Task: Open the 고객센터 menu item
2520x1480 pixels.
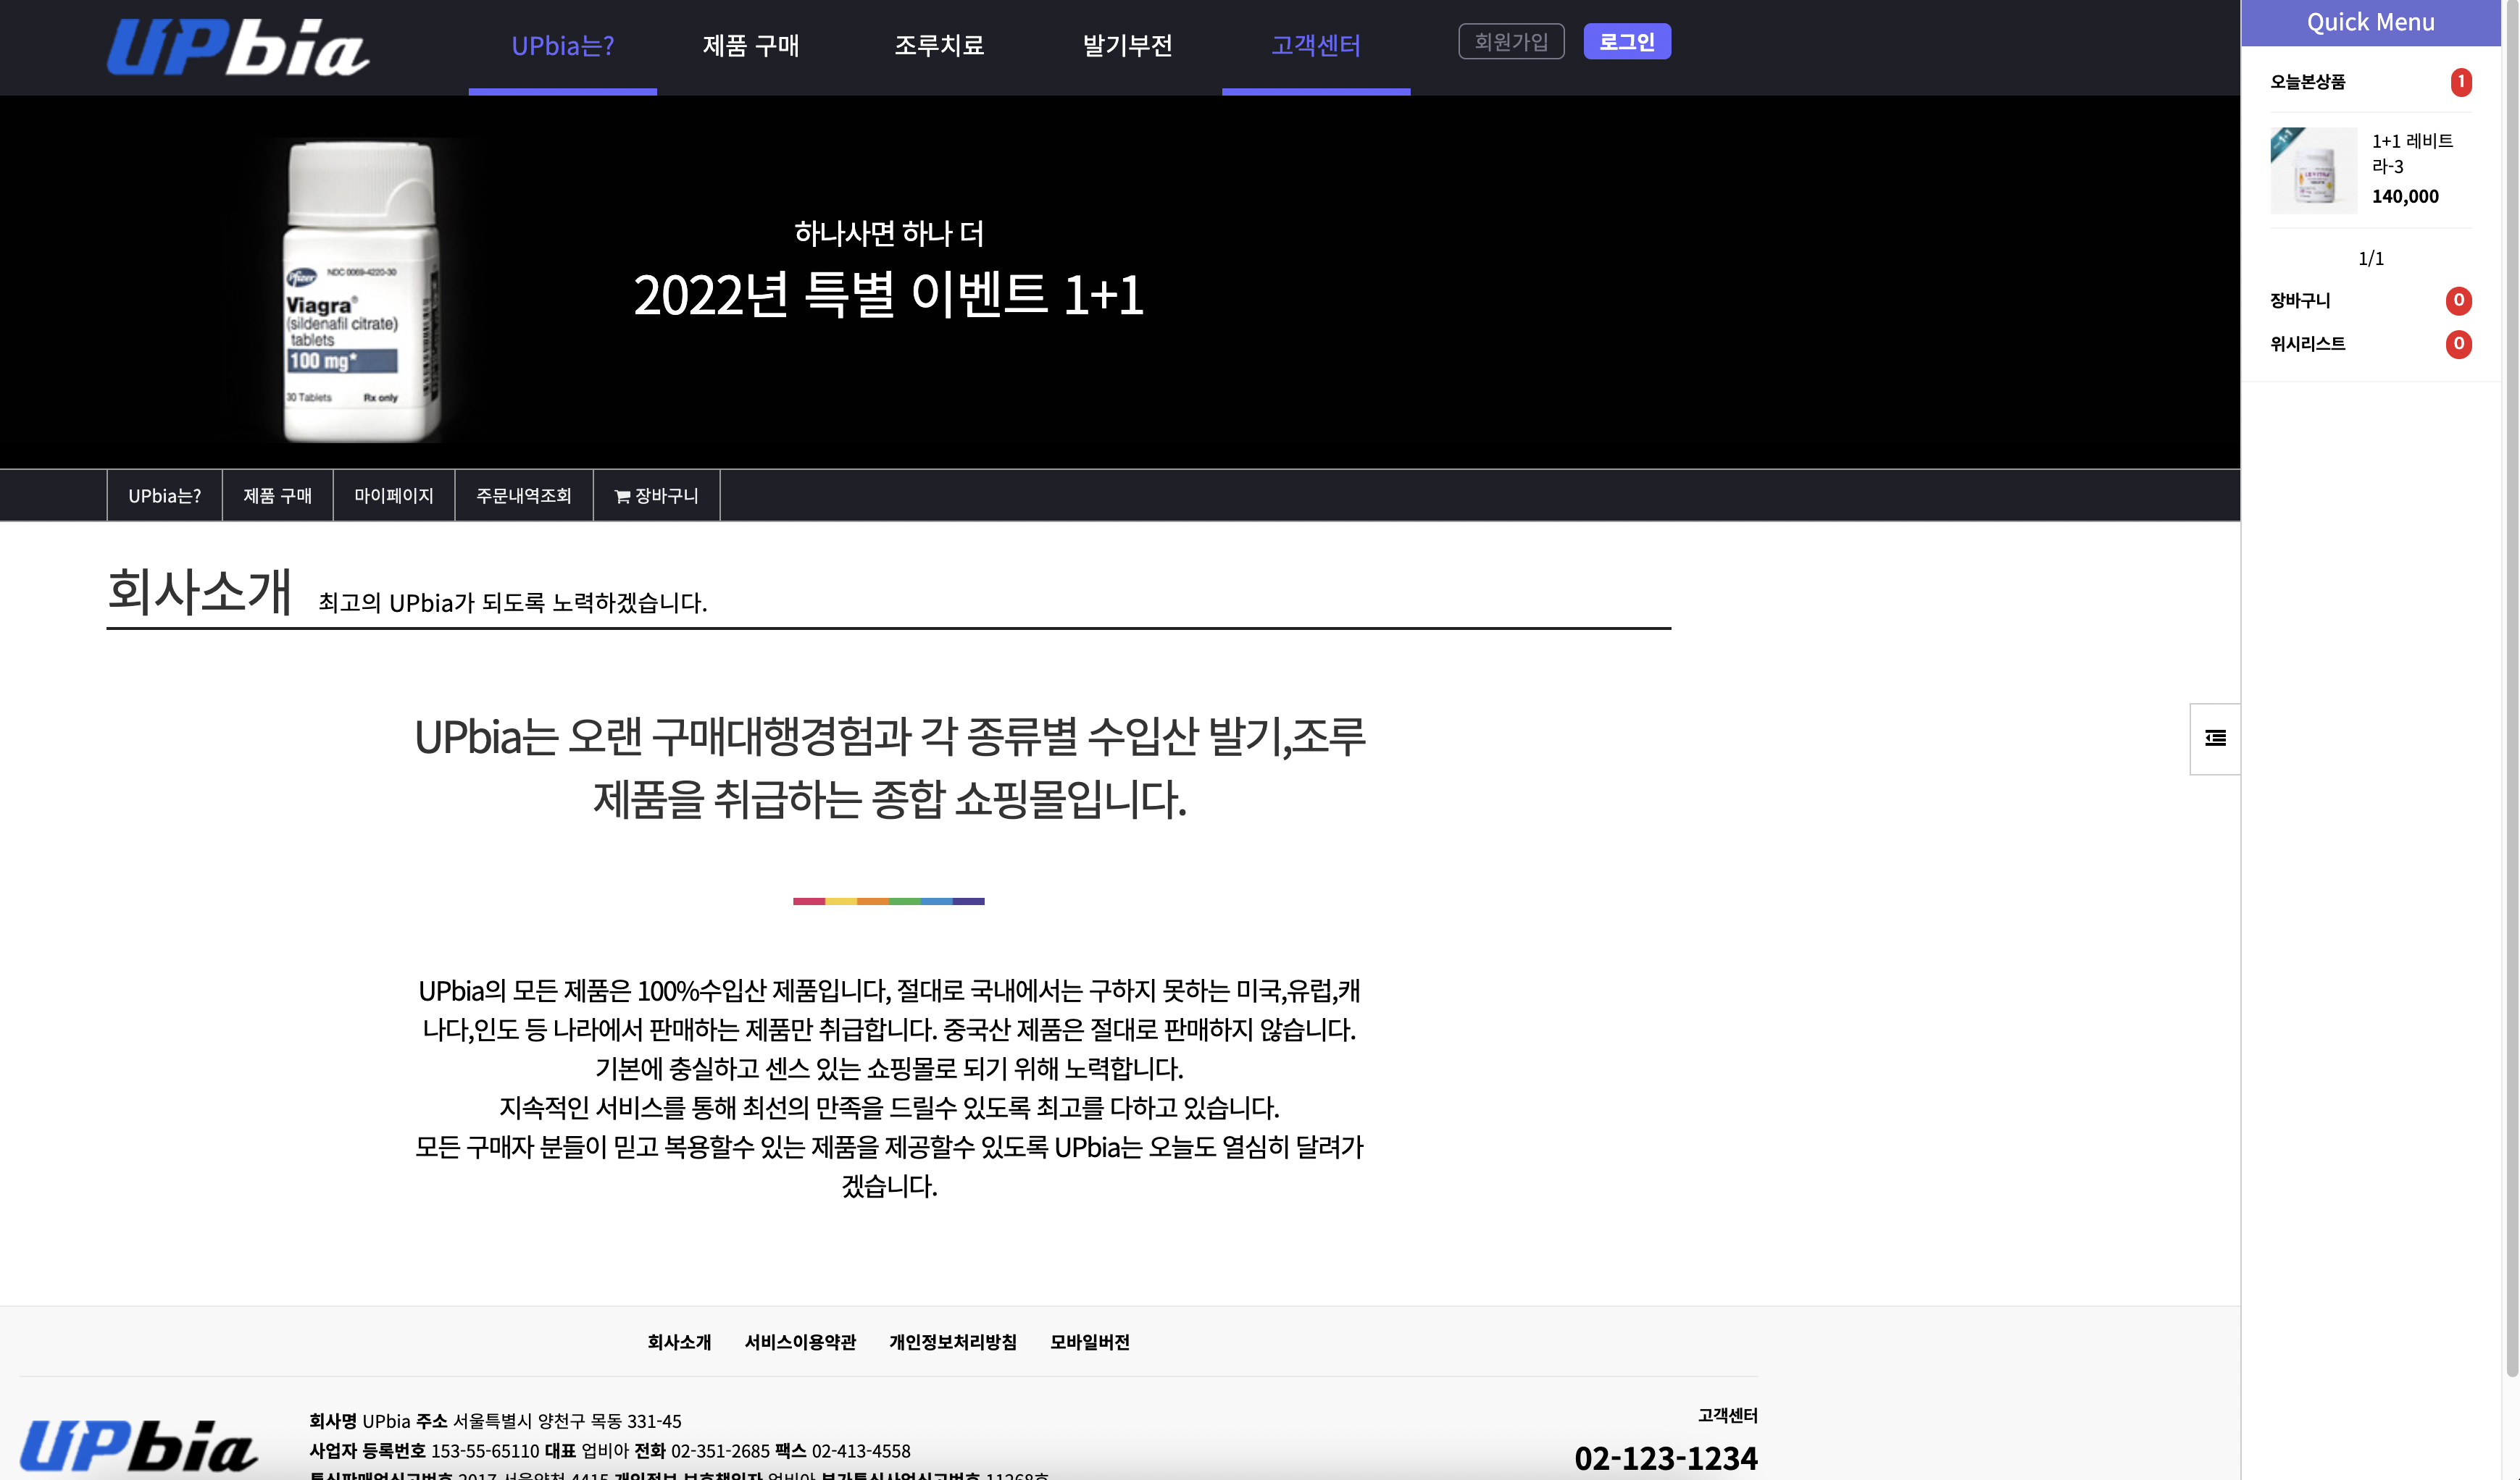Action: pos(1315,46)
